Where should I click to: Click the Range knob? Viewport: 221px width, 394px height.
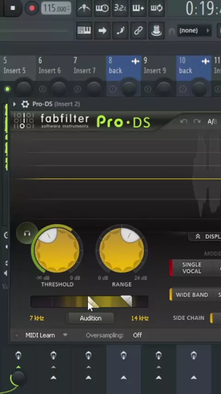122,250
